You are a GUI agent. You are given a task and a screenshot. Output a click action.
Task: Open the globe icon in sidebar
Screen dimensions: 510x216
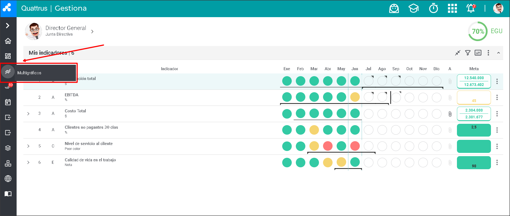coord(8,179)
